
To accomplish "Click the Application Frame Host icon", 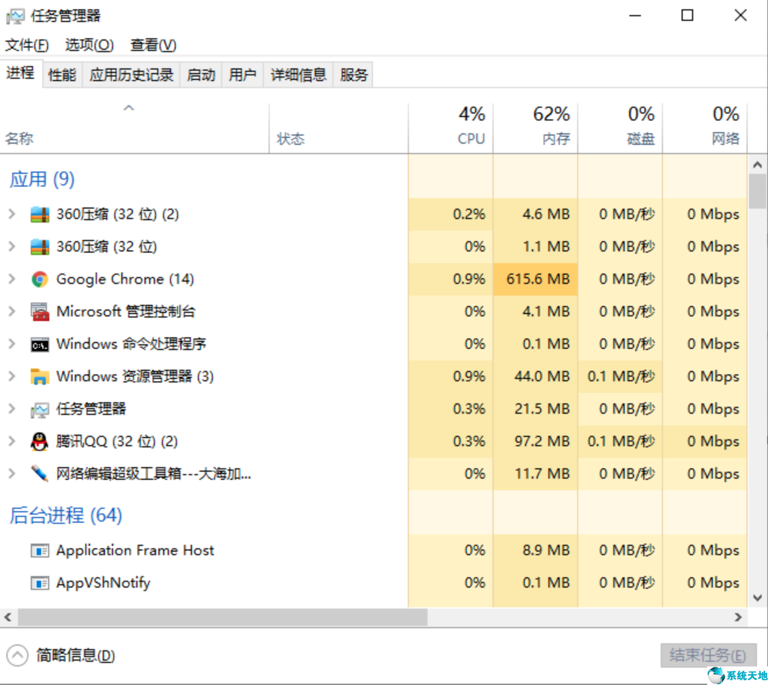I will (39, 551).
